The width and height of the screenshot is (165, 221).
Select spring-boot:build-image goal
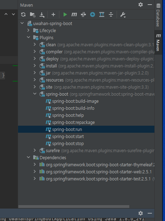[x=76, y=101]
